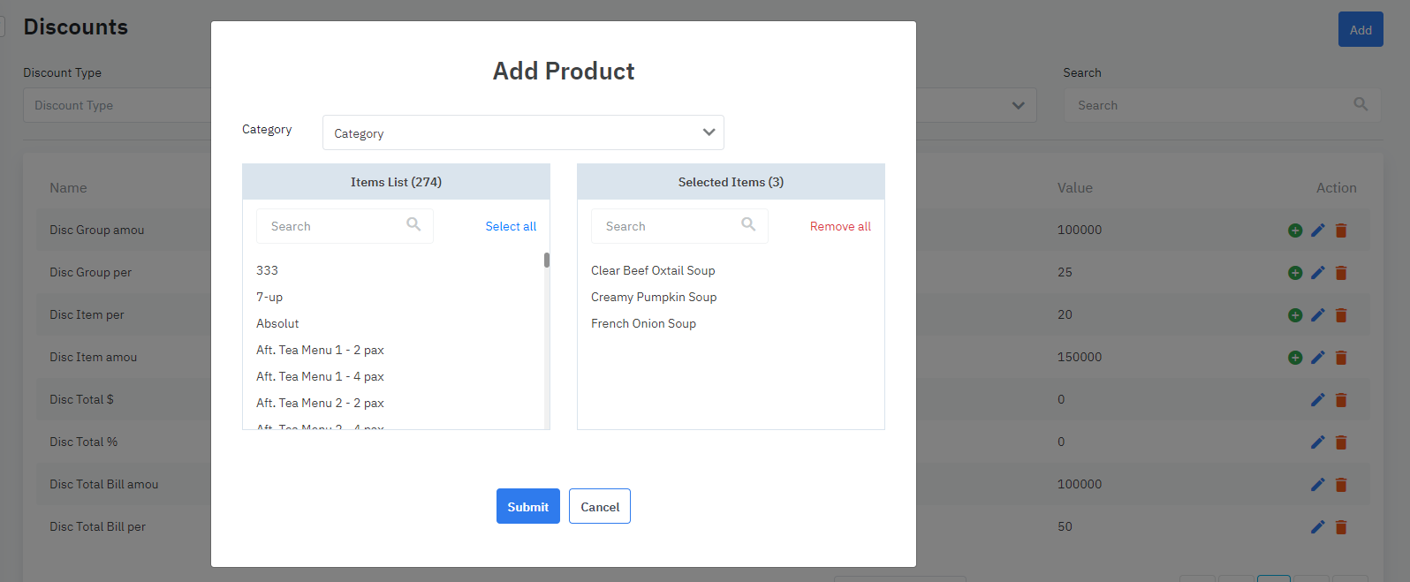Open the Category dropdown in Add Product
This screenshot has height=582, width=1410.
pos(523,132)
